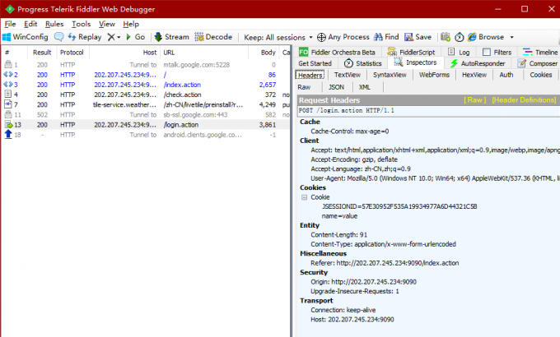Select the Auth inspector tab

(506, 75)
